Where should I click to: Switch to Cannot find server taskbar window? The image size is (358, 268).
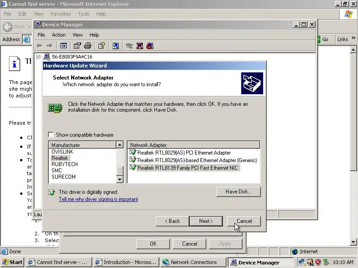click(x=60, y=262)
